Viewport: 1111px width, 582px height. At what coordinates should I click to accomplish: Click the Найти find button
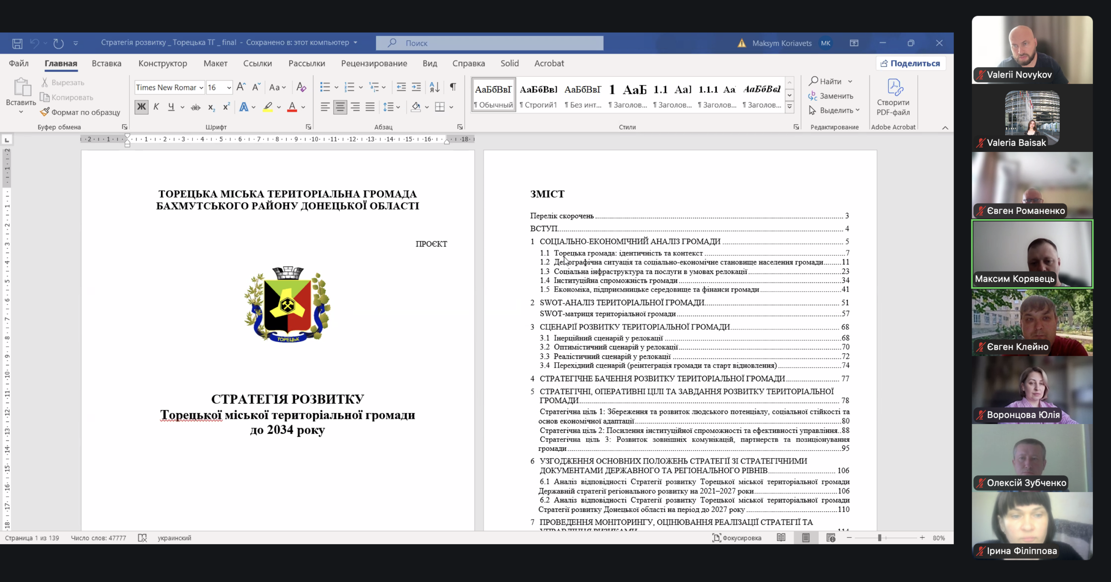pos(826,81)
